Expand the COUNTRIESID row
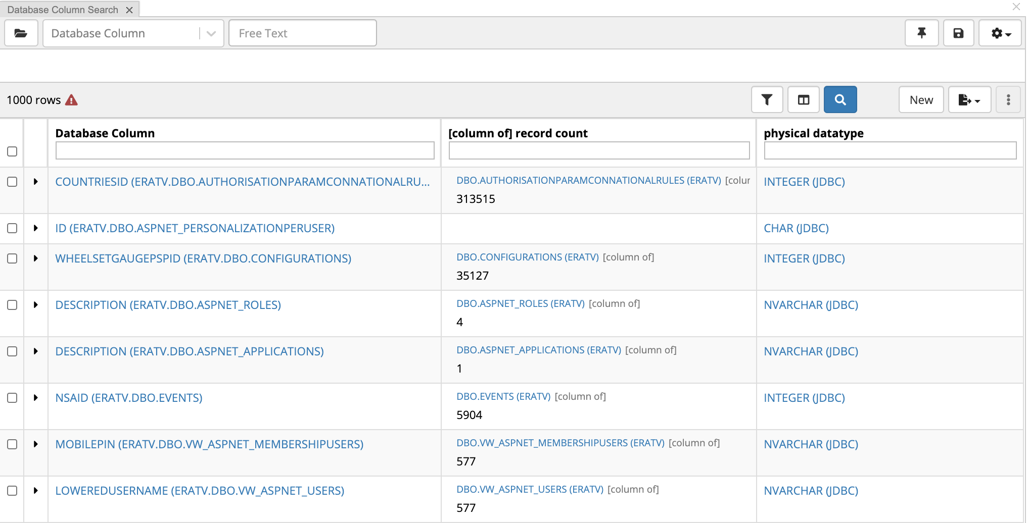The height and width of the screenshot is (523, 1028). coord(35,182)
